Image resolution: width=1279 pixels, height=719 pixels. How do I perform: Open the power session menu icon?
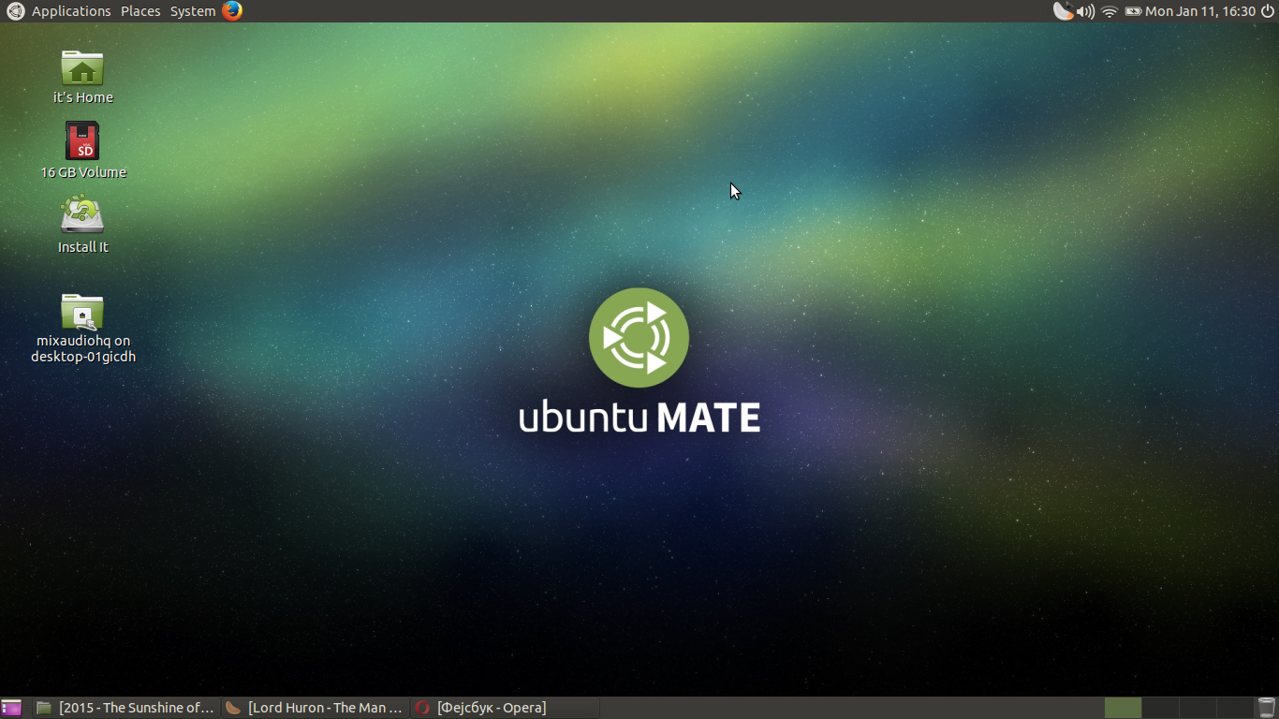[x=1268, y=11]
